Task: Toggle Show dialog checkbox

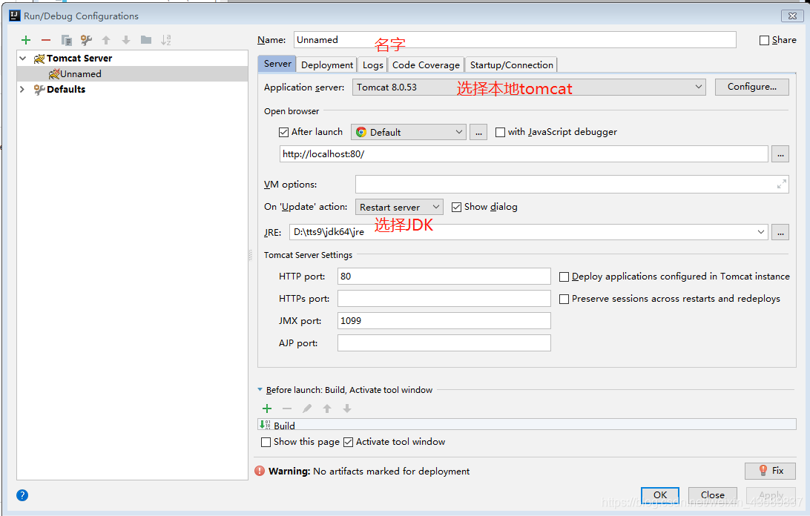Action: [x=456, y=207]
